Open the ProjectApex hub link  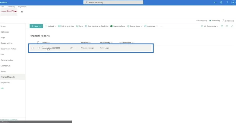point(22,7)
